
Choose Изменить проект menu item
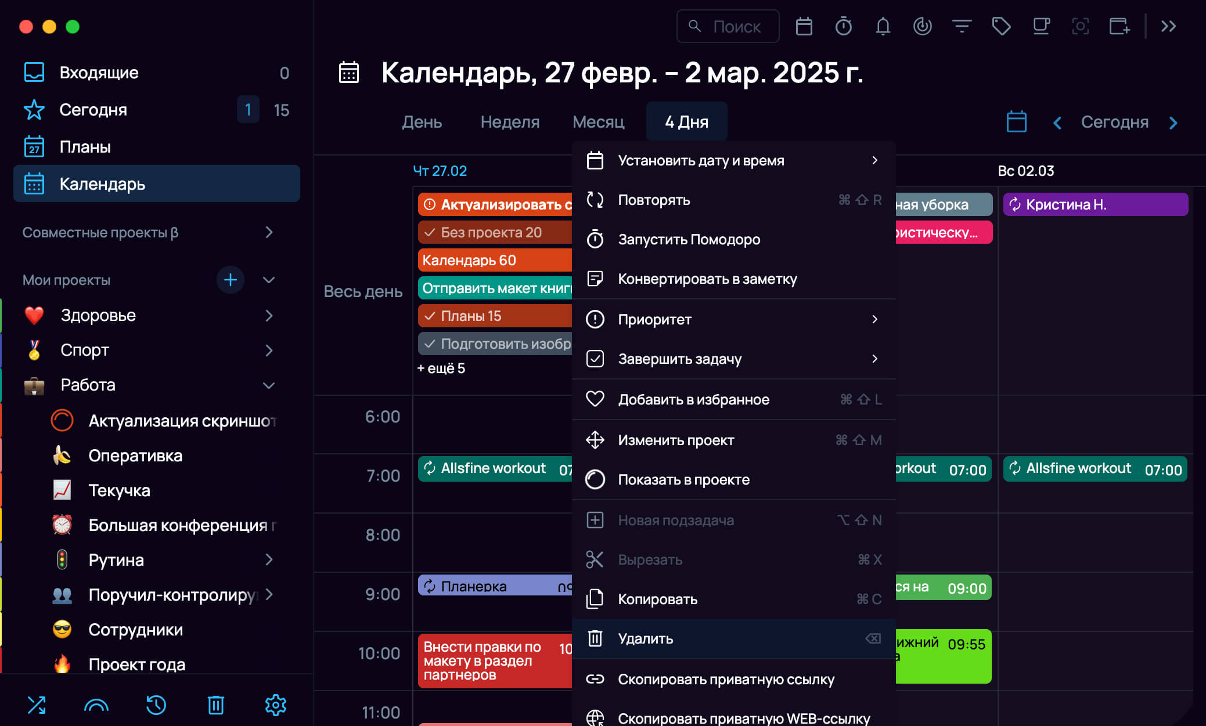point(734,440)
